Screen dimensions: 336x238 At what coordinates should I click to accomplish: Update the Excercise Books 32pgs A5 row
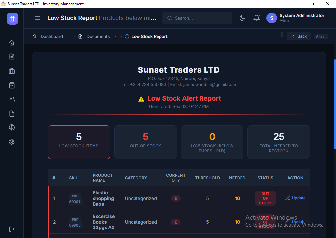(295, 222)
